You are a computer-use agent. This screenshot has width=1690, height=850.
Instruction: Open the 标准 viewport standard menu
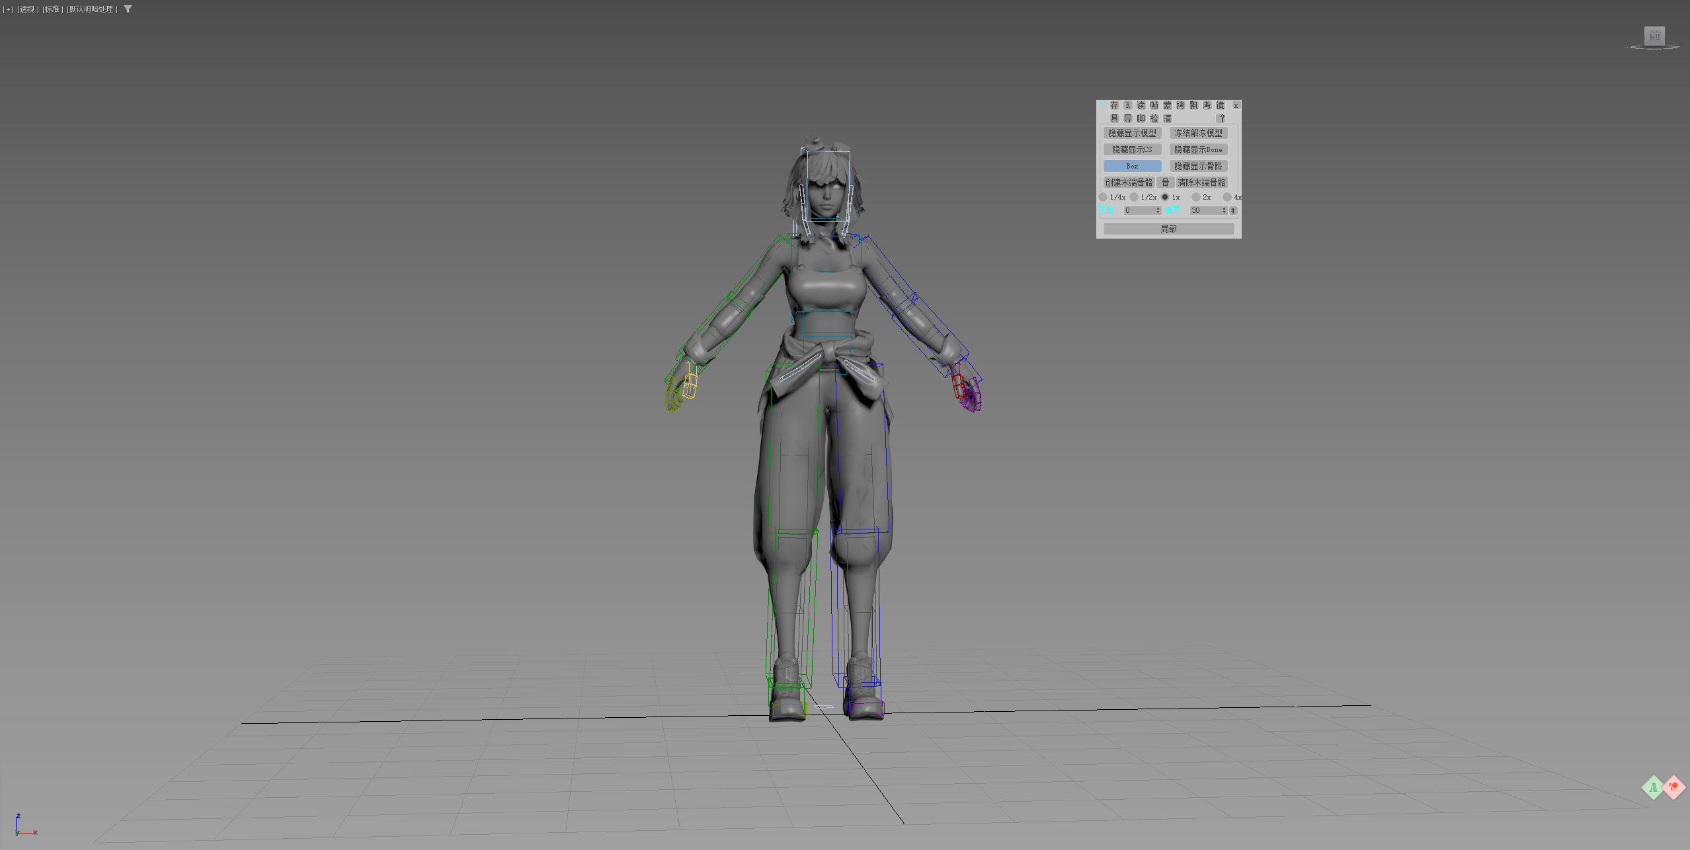52,9
